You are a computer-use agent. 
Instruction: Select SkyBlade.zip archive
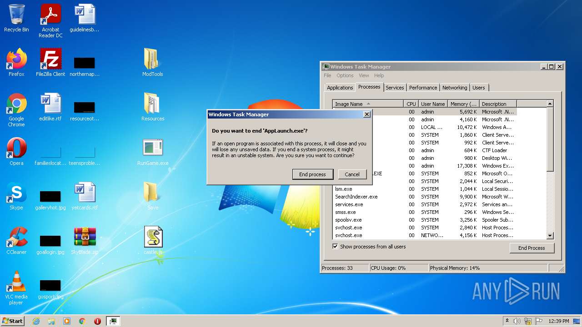pos(85,241)
